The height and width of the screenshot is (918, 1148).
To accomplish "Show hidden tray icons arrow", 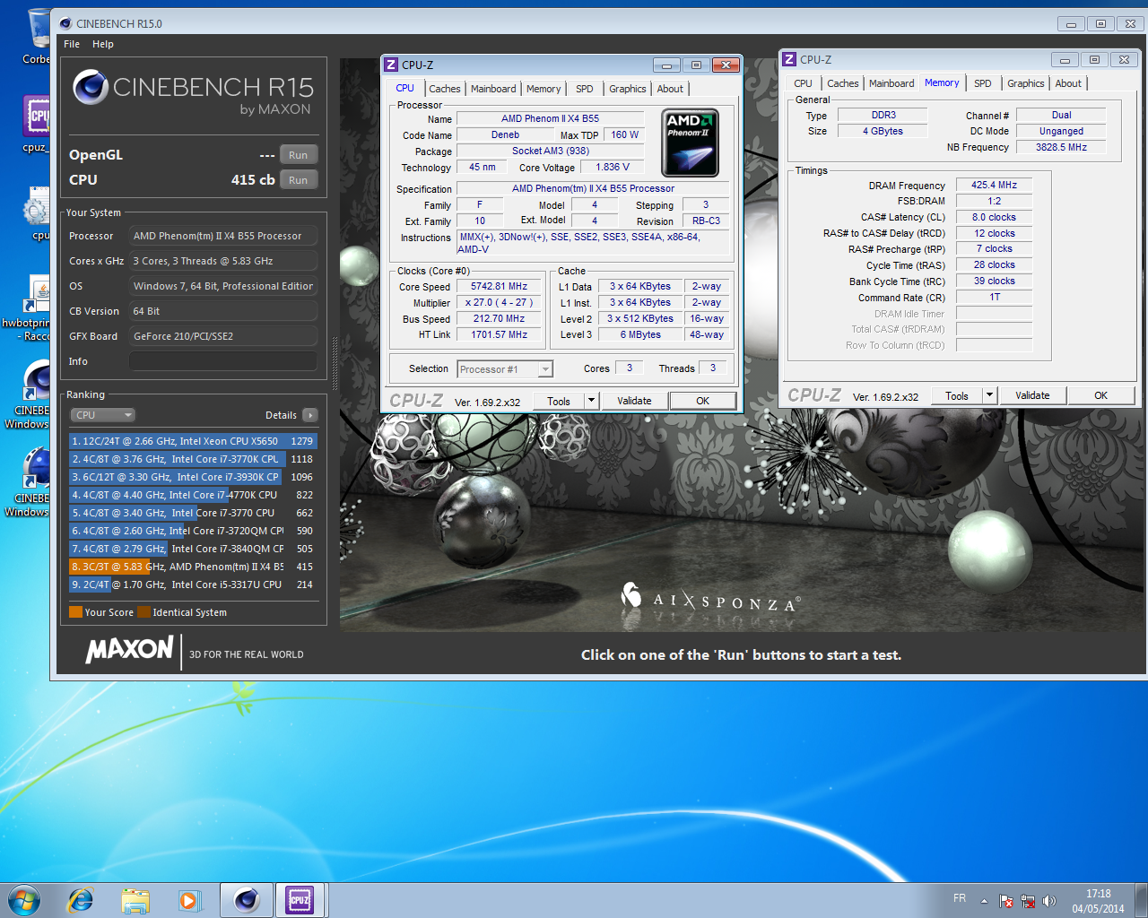I will click(984, 901).
